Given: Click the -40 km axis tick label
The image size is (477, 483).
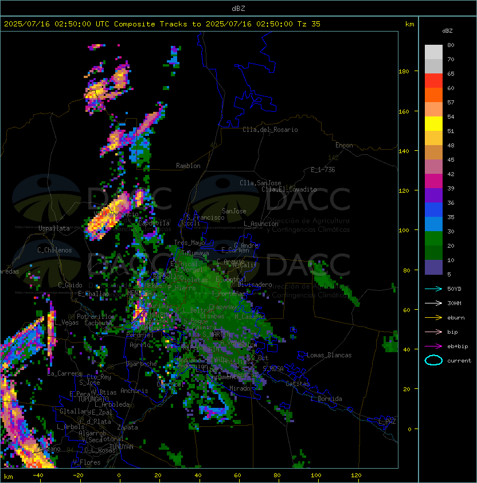Looking at the screenshot, I should point(38,476).
